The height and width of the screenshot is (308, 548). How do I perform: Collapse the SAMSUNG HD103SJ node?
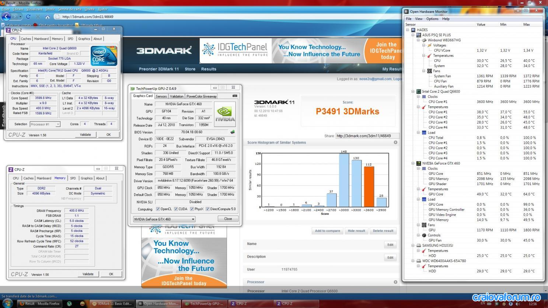click(x=413, y=245)
